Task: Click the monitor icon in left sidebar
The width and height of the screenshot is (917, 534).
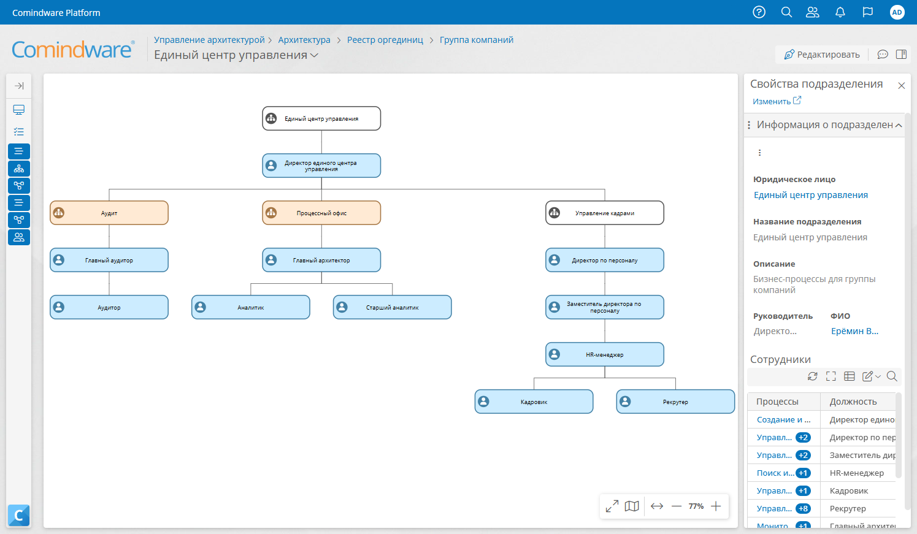Action: [19, 110]
